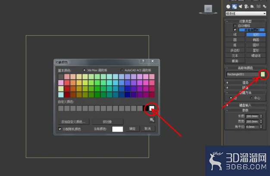The height and width of the screenshot is (176, 270).
Task: Click the 截面 shape button
Action: tap(235, 61)
